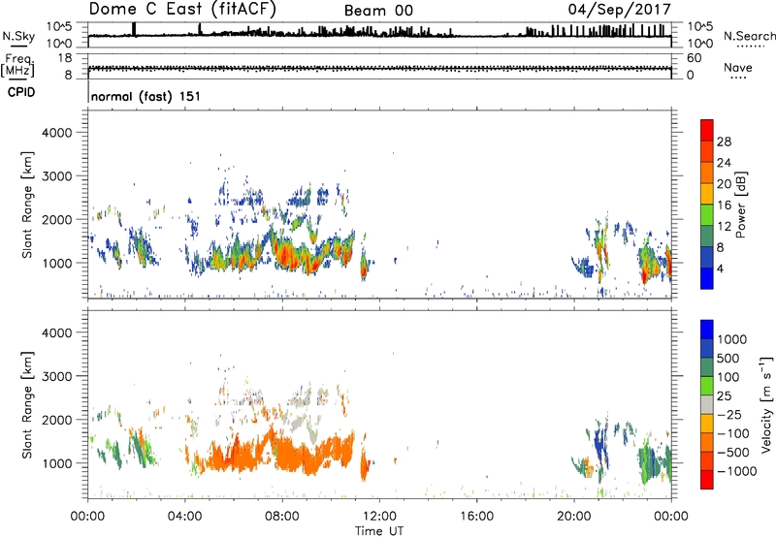Pick the bright blue top velocity colorbar segment

point(707,330)
